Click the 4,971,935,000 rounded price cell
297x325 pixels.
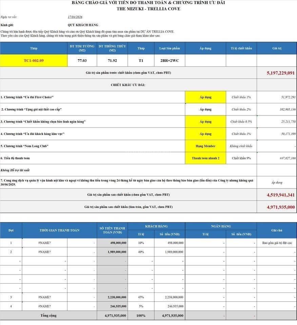(x=277, y=207)
